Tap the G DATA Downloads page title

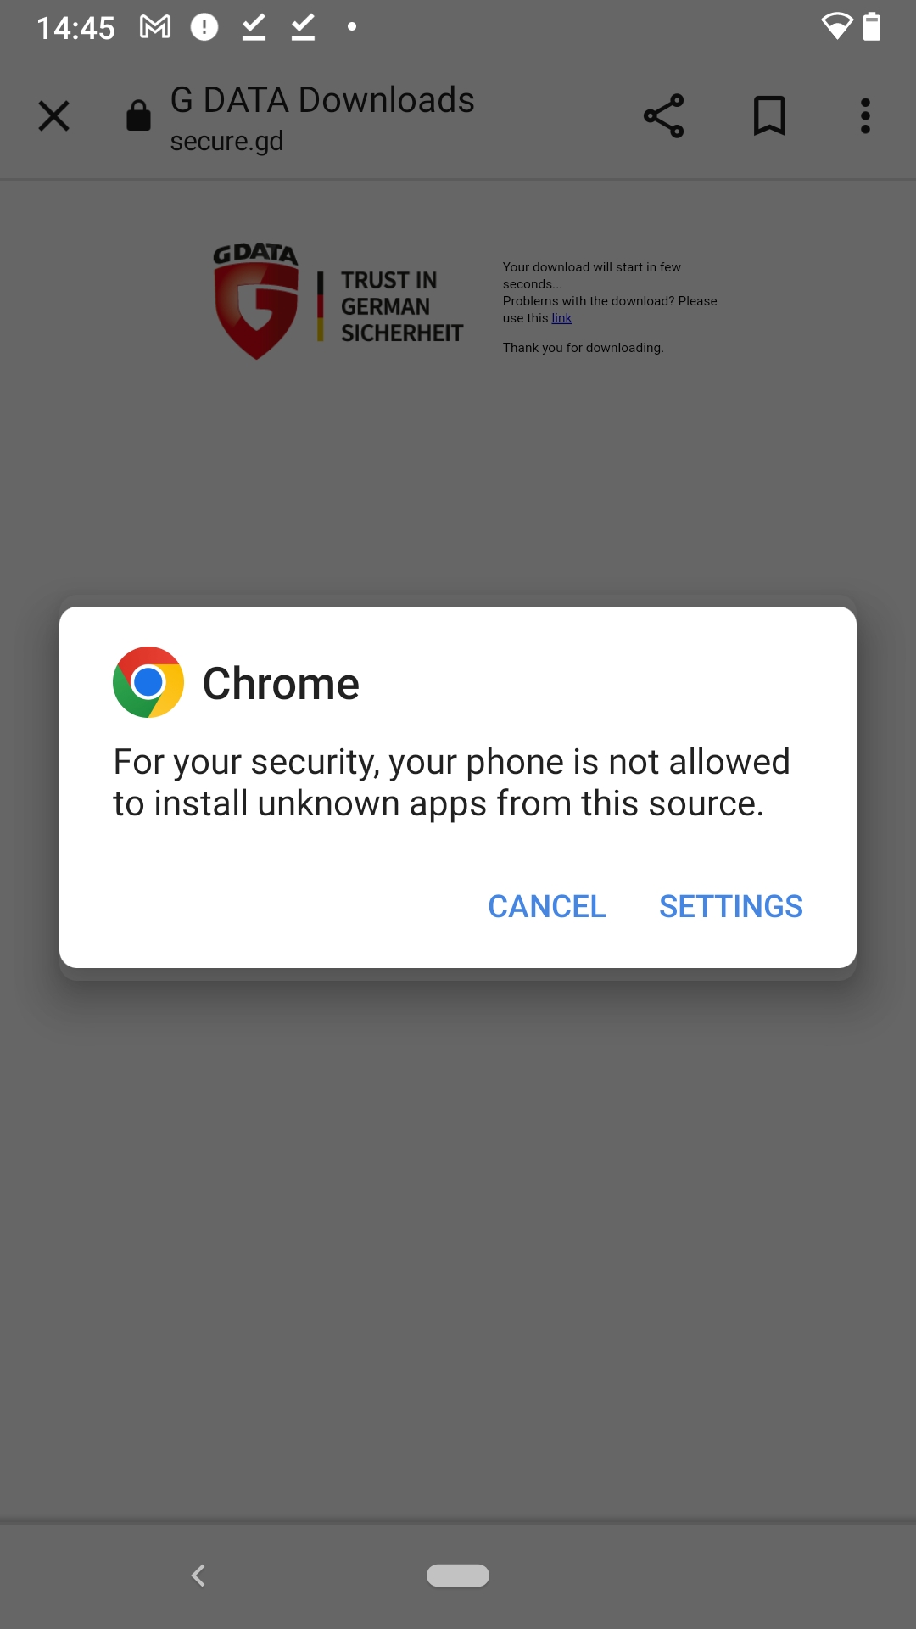point(322,99)
